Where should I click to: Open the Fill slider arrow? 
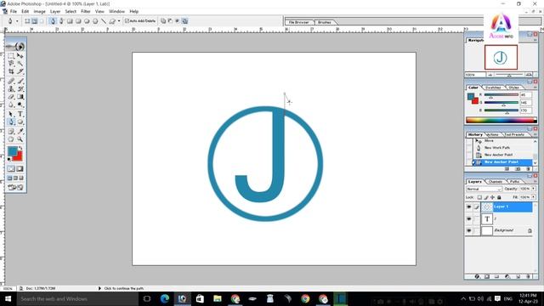[x=533, y=197]
